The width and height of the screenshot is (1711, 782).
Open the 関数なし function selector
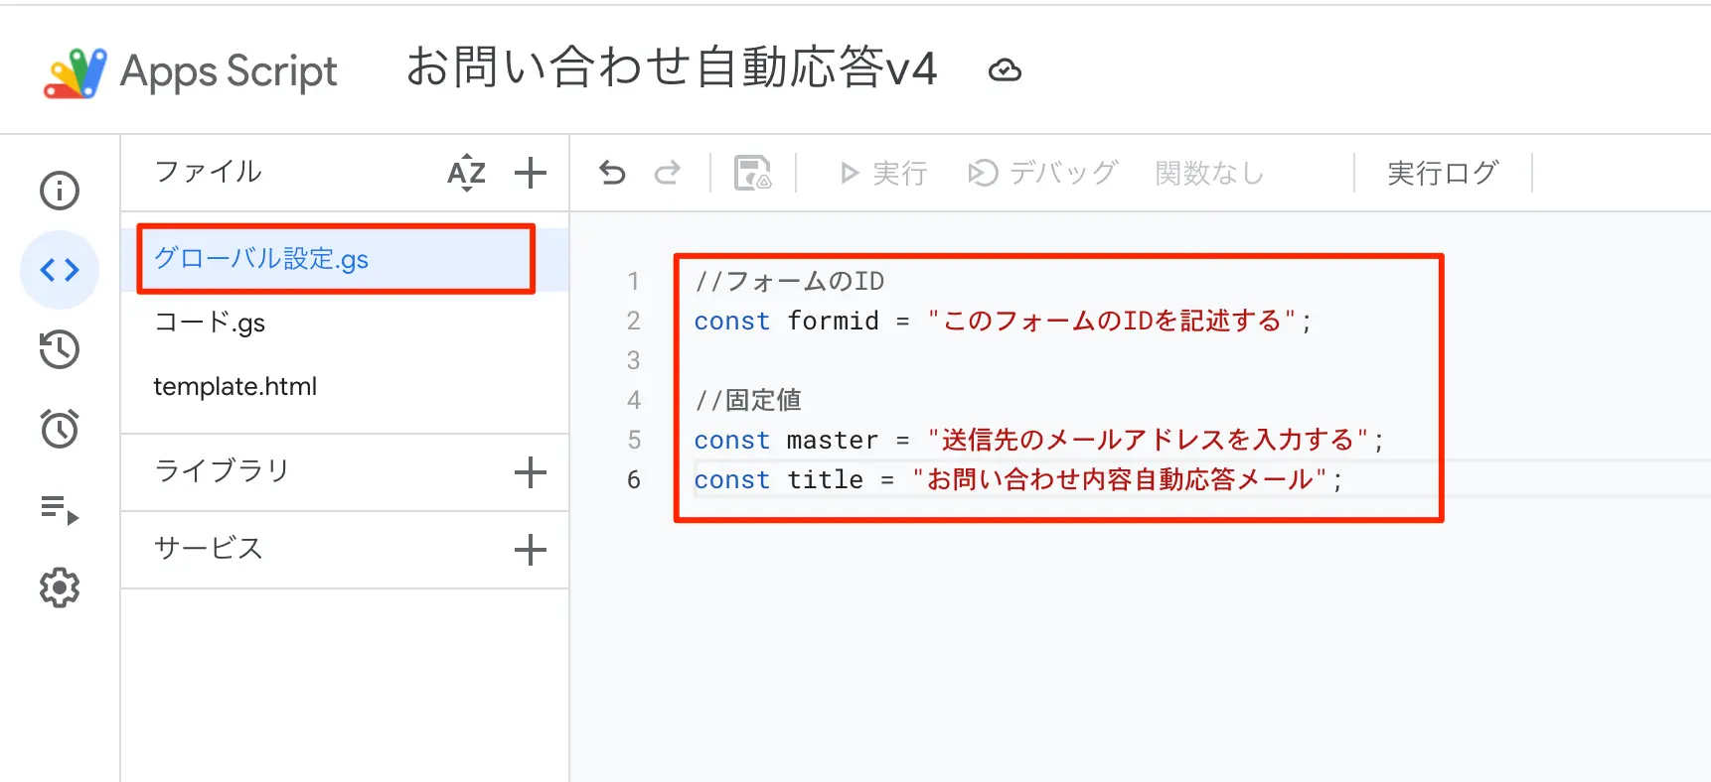(x=1209, y=174)
